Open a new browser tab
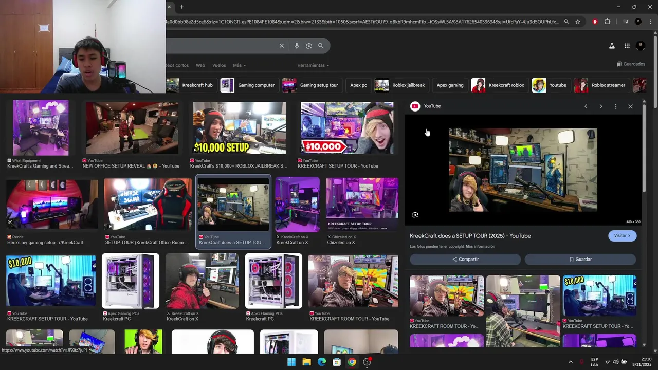 (x=181, y=7)
